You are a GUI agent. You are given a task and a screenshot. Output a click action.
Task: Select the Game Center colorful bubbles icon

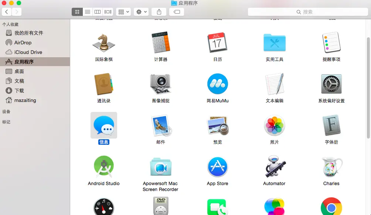(275, 207)
